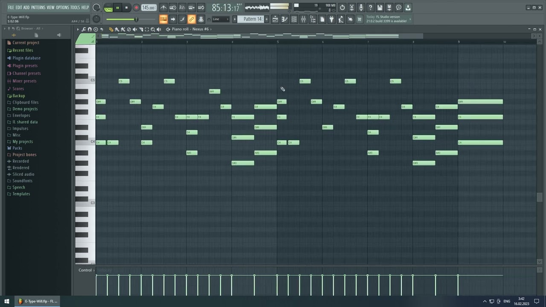
Task: Open the VIEW menu
Action: 50,7
